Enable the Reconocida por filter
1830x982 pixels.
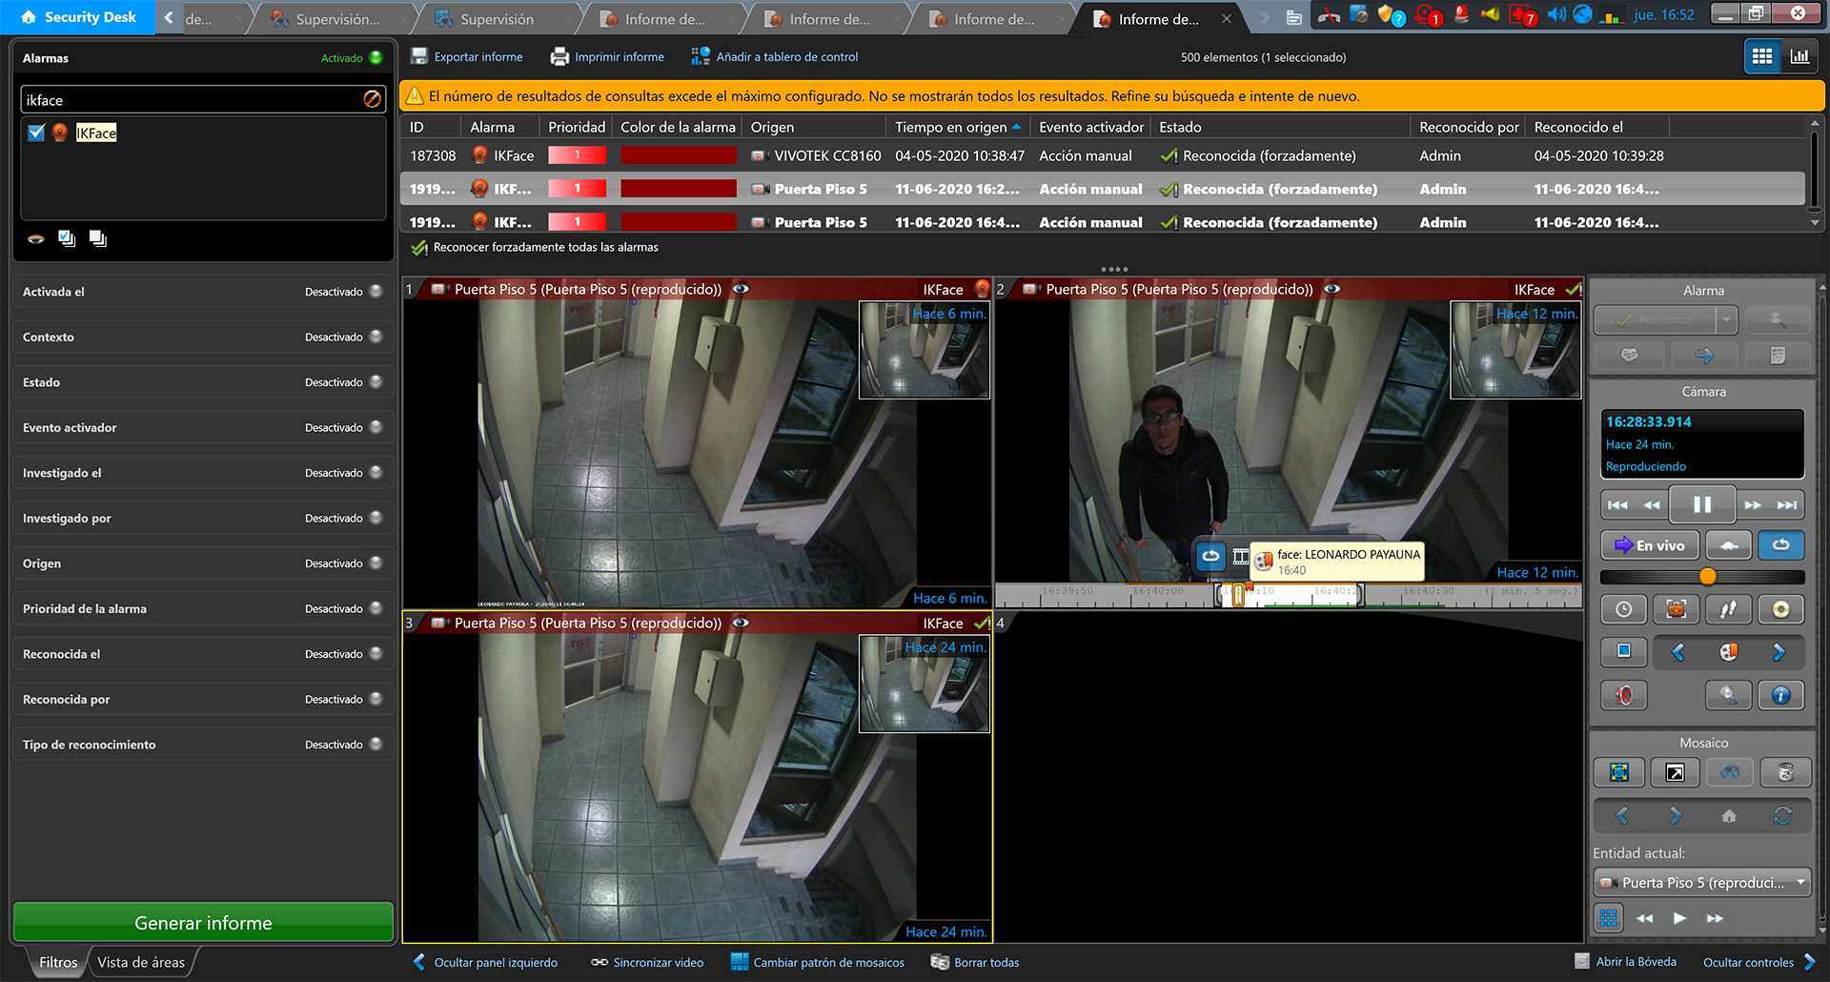click(376, 699)
